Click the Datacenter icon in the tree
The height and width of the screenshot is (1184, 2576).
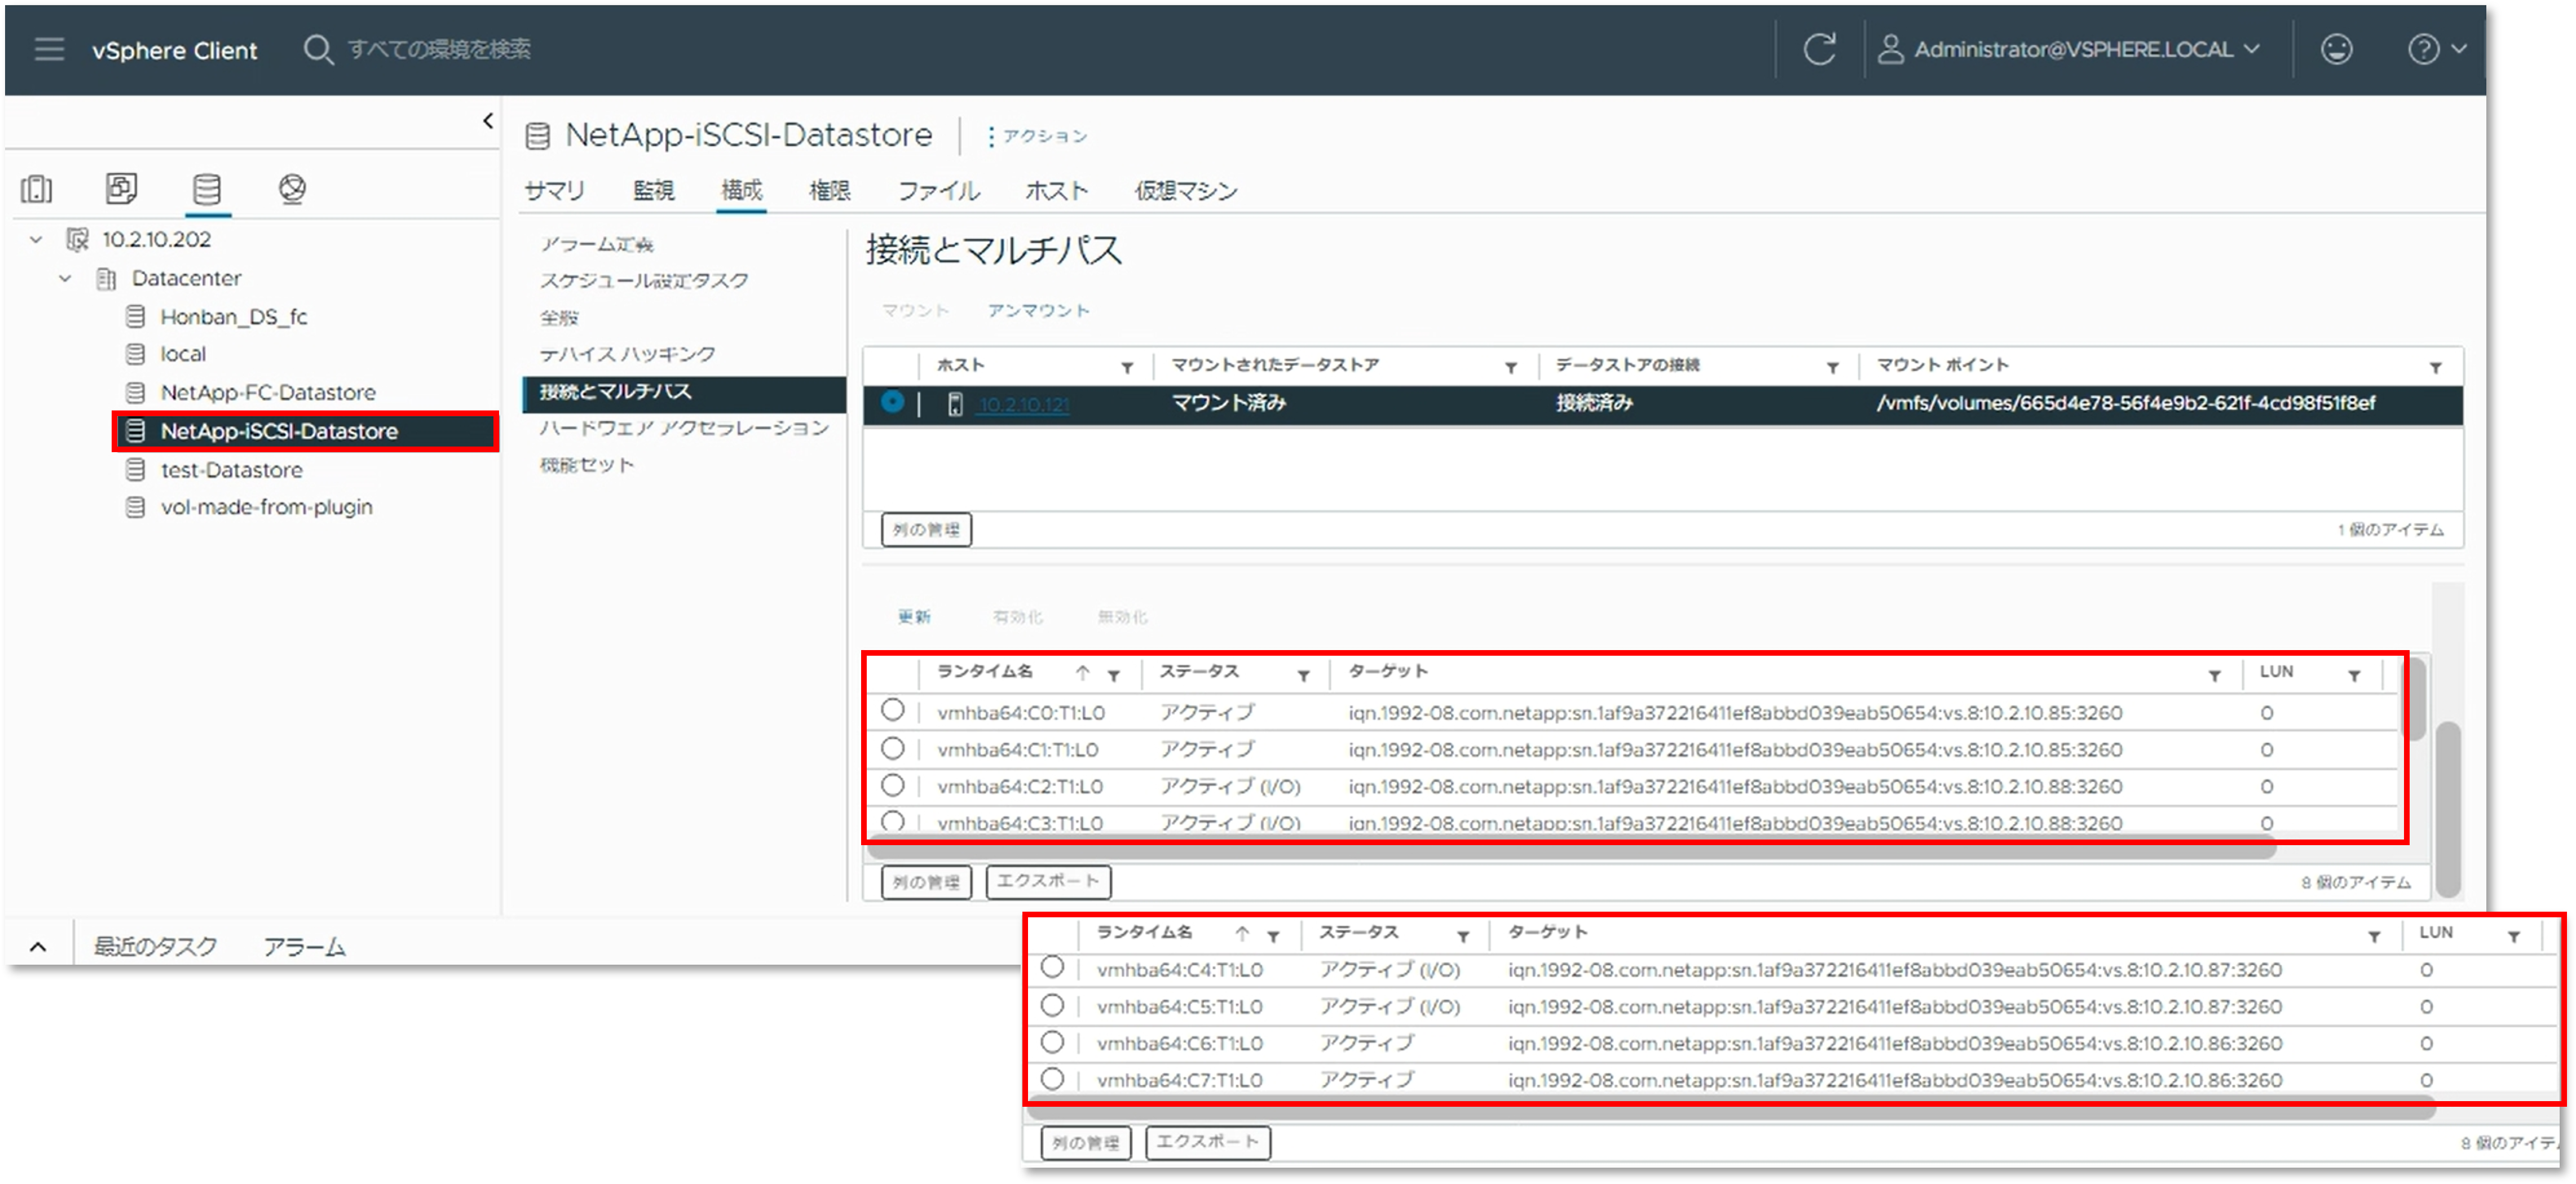[x=106, y=279]
